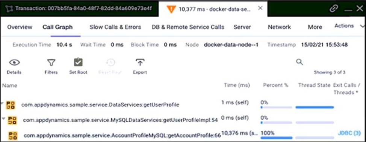
Task: Select the getAccountProfile:66 call row
Action: tap(183, 135)
